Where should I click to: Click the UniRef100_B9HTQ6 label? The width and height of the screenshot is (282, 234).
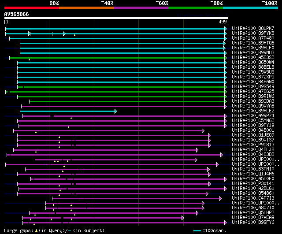point(253,43)
